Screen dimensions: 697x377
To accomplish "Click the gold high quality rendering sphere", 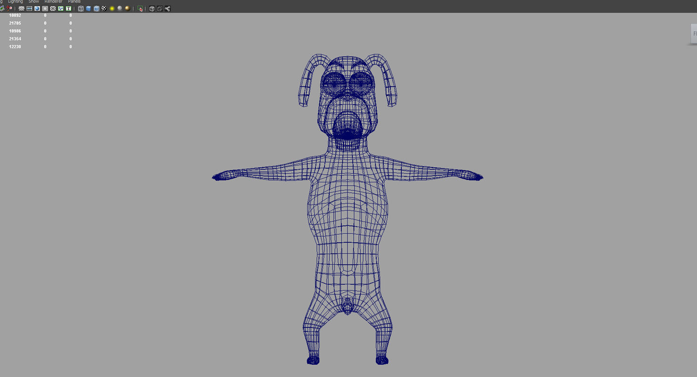I will pyautogui.click(x=128, y=8).
